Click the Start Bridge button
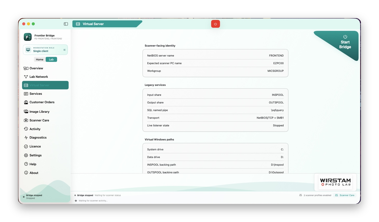The width and height of the screenshot is (379, 222). pos(345,42)
